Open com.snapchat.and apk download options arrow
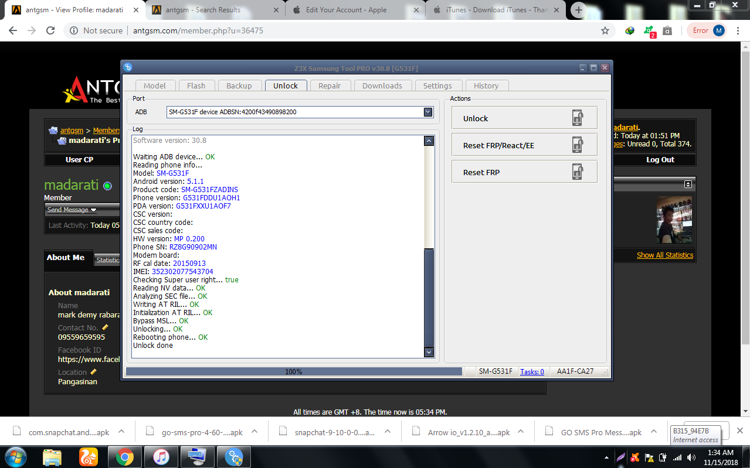The image size is (750, 468). click(x=121, y=432)
